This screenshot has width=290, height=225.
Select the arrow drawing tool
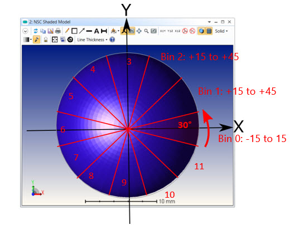(x=82, y=31)
